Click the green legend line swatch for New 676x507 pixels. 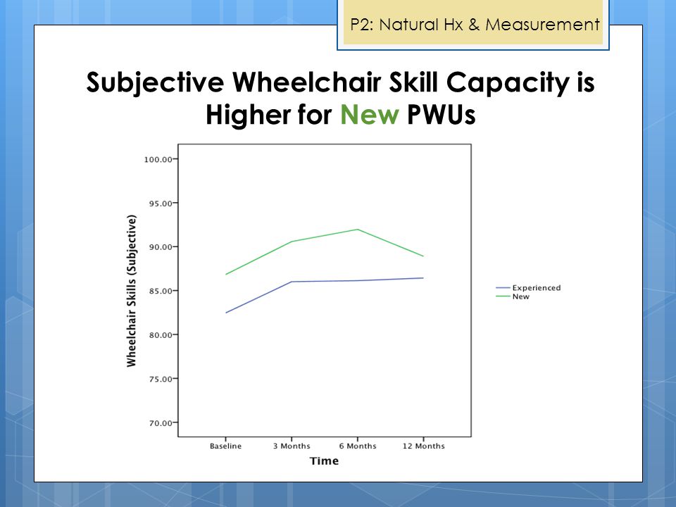[x=503, y=296]
